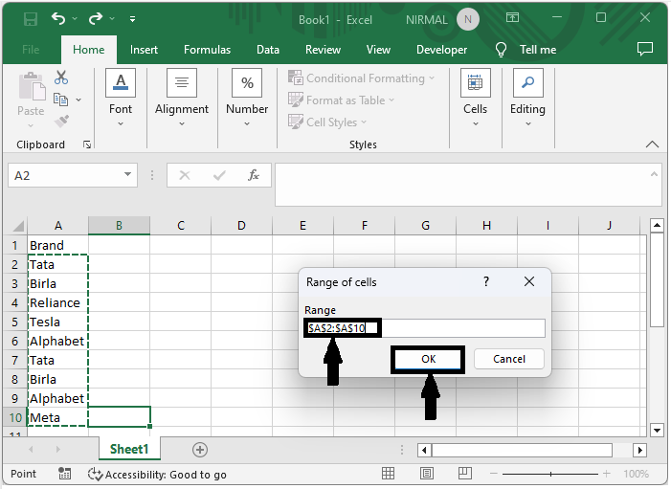Open the File tab
The width and height of the screenshot is (671, 489).
31,50
